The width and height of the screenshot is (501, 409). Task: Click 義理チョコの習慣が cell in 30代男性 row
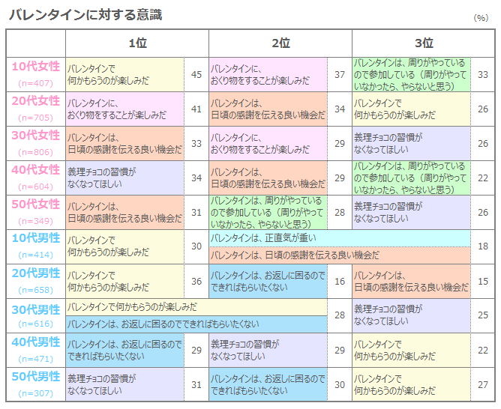(x=411, y=315)
